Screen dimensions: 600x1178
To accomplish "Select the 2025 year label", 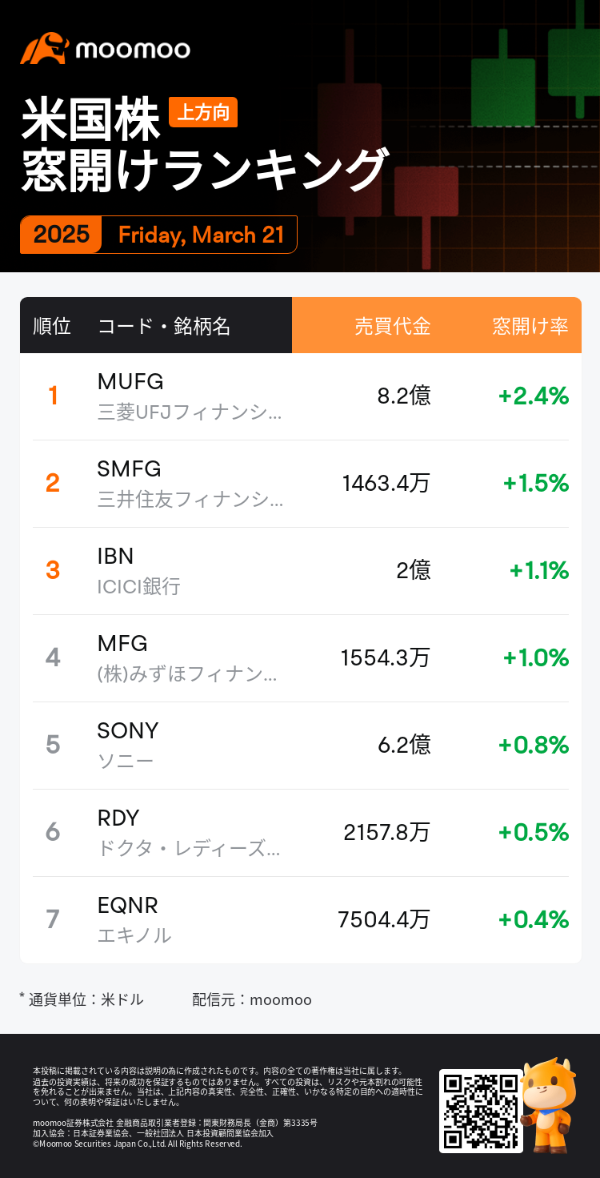I will tap(62, 235).
